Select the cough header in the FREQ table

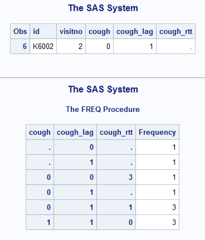tap(40, 132)
